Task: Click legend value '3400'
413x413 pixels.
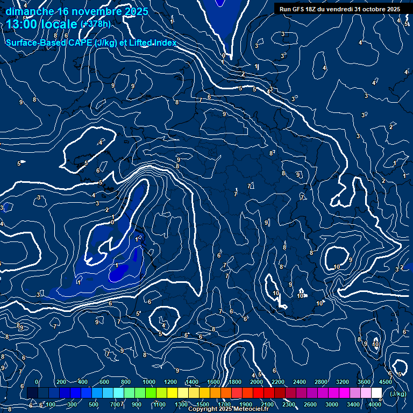Action: point(353,404)
